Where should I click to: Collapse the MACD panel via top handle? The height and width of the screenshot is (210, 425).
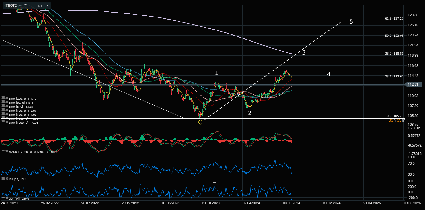point(214,126)
